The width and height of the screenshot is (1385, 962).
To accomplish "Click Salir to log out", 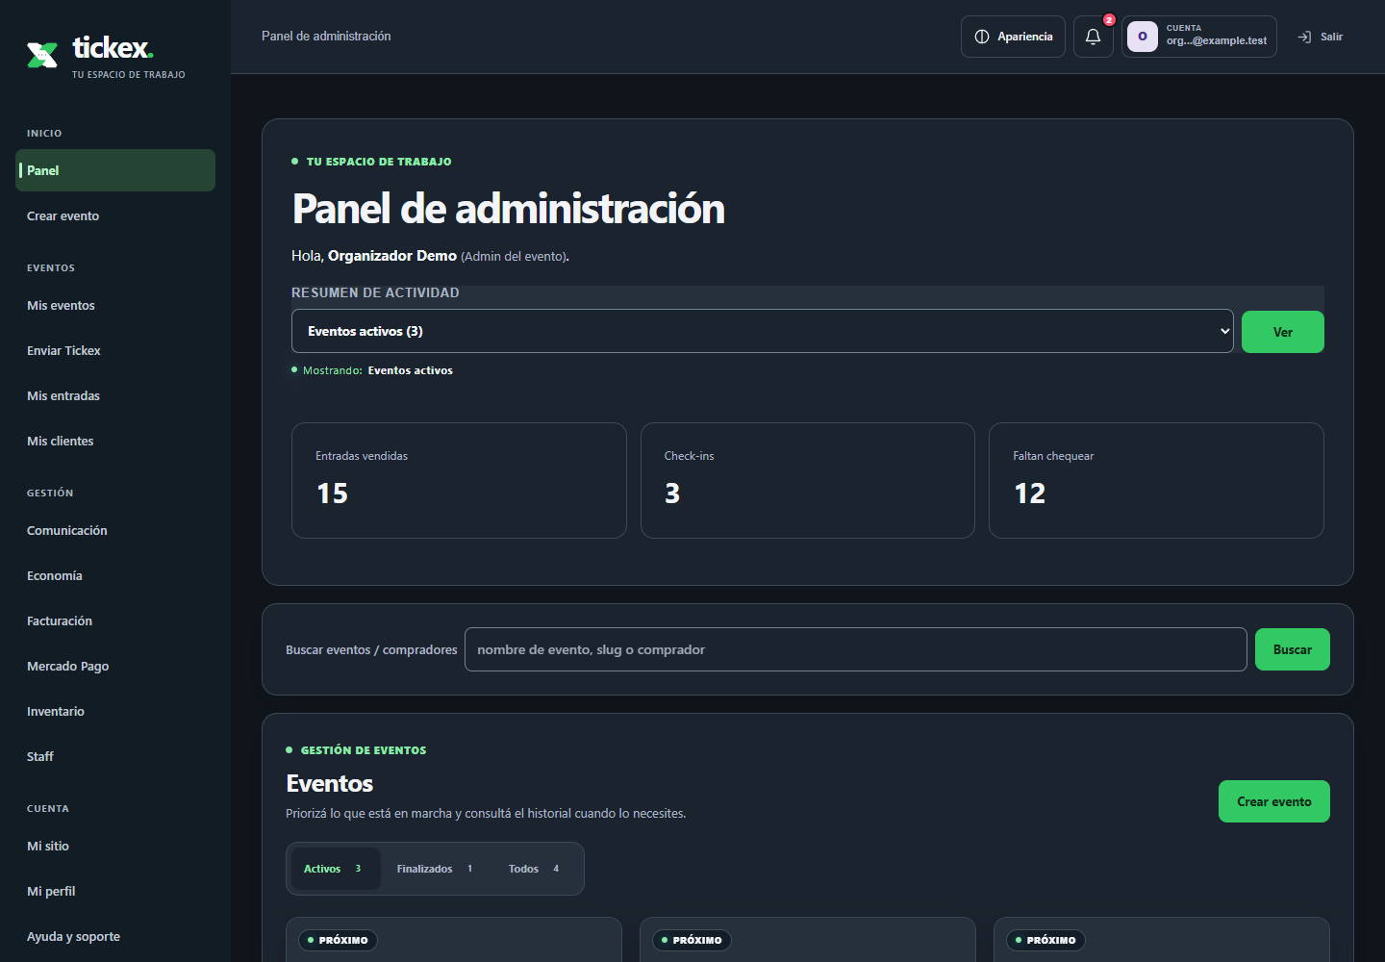I will pyautogui.click(x=1321, y=37).
